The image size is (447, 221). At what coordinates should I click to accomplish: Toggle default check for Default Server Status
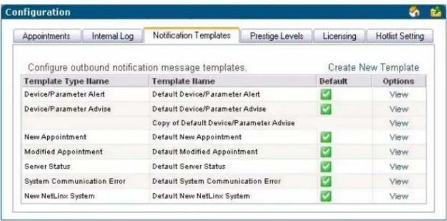coord(325,166)
